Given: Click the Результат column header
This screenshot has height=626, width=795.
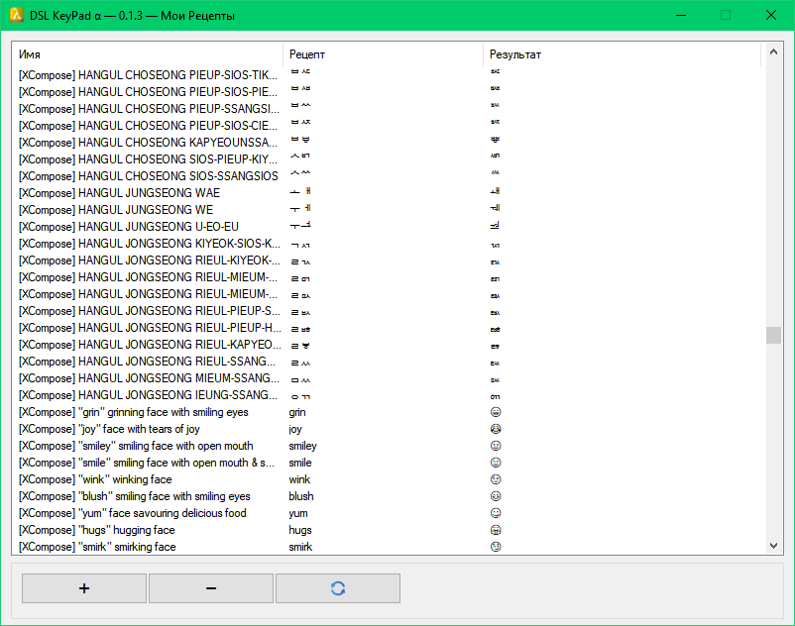Looking at the screenshot, I should (621, 54).
